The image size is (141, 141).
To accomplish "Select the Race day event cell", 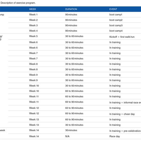I will (115, 137).
